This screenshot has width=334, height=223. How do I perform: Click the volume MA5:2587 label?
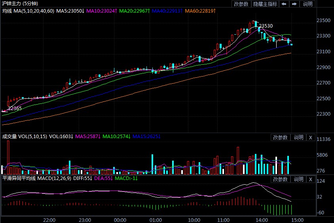[x=88, y=136]
